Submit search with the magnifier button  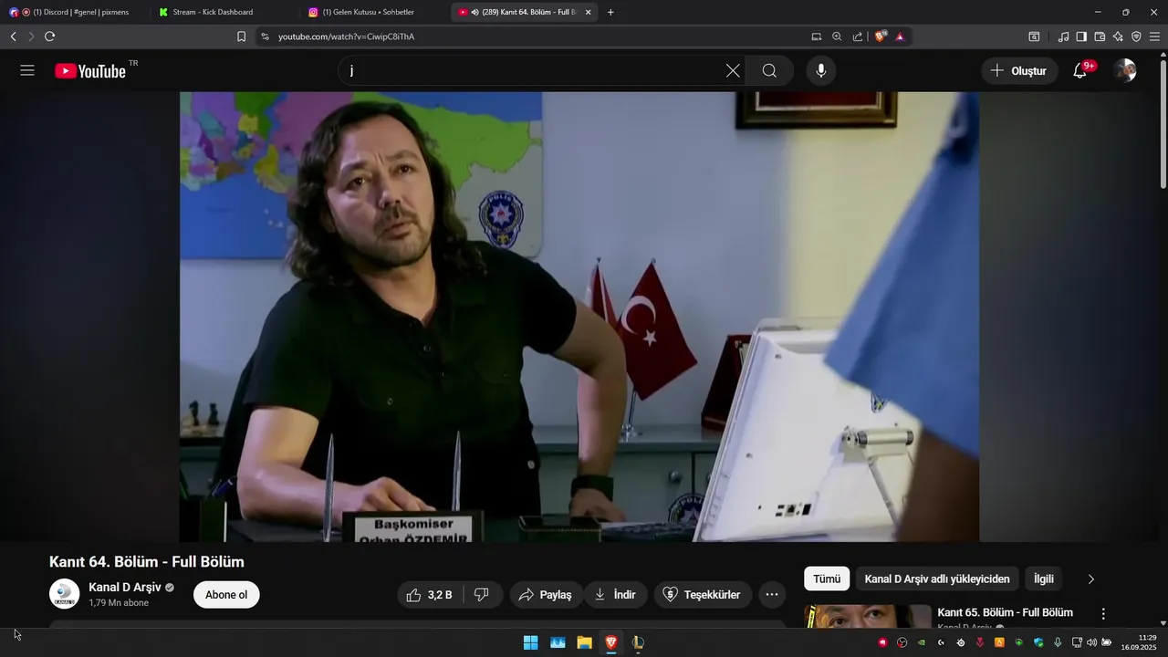pos(769,70)
